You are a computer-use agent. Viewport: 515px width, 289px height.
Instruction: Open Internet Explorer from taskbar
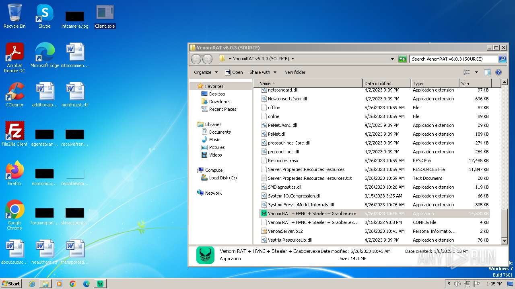(x=32, y=284)
